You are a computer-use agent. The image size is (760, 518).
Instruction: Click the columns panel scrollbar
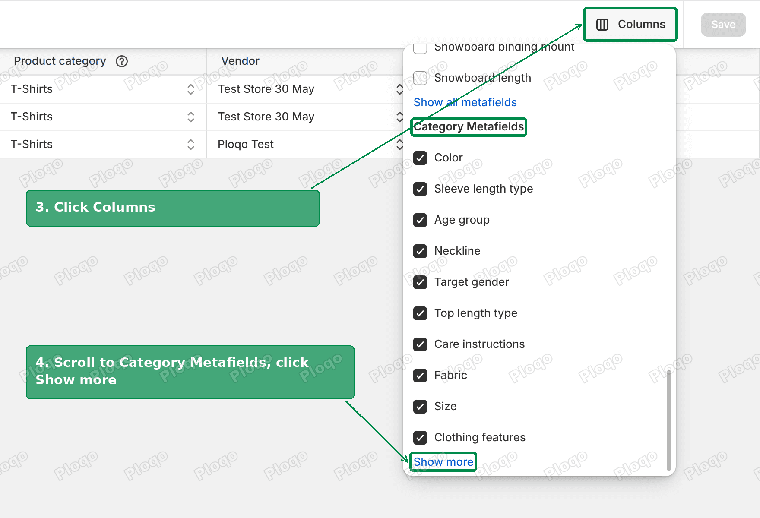click(668, 420)
